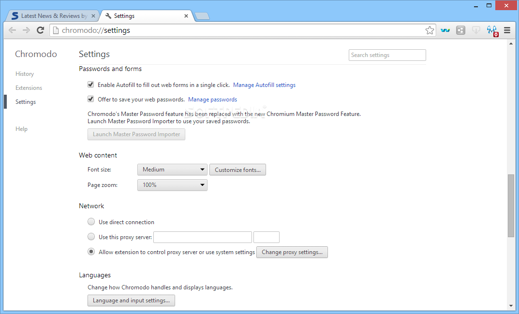The height and width of the screenshot is (314, 519).
Task: Click the scrollbar up arrow
Action: coord(511,43)
